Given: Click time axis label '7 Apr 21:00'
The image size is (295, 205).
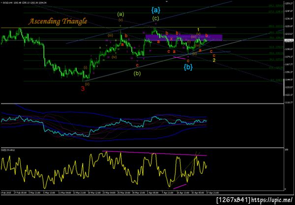Looking at the screenshot, I should pos(167,193).
